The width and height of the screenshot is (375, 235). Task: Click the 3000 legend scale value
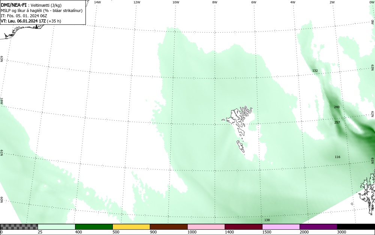(x=342, y=232)
